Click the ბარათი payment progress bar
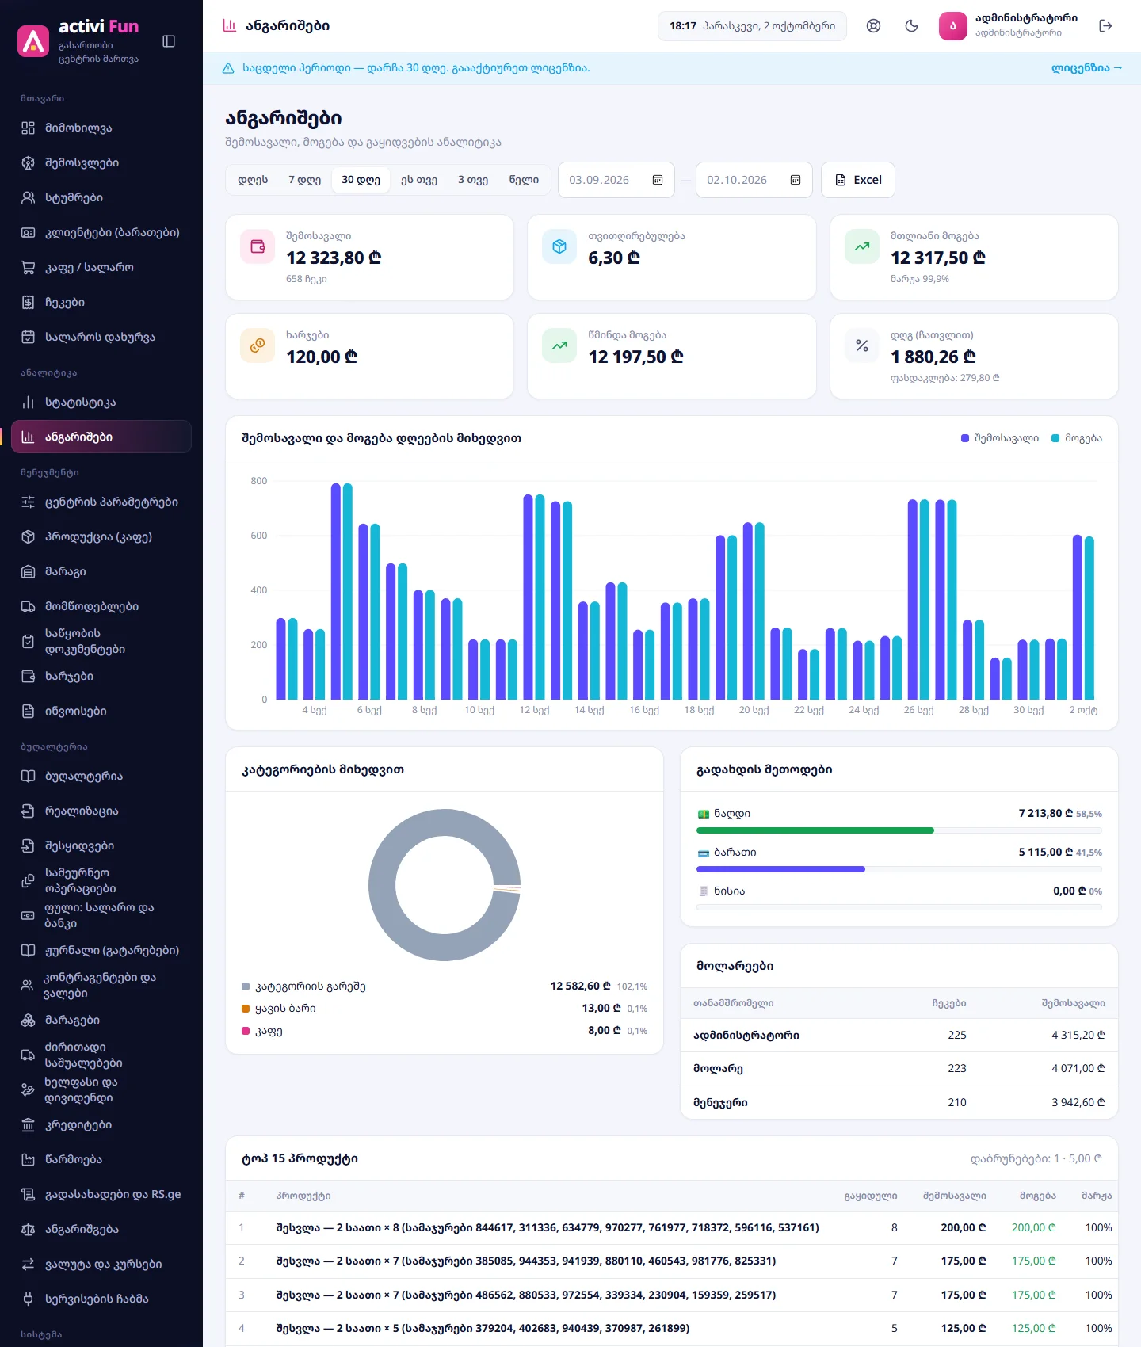Viewport: 1141px width, 1347px height. (x=899, y=869)
